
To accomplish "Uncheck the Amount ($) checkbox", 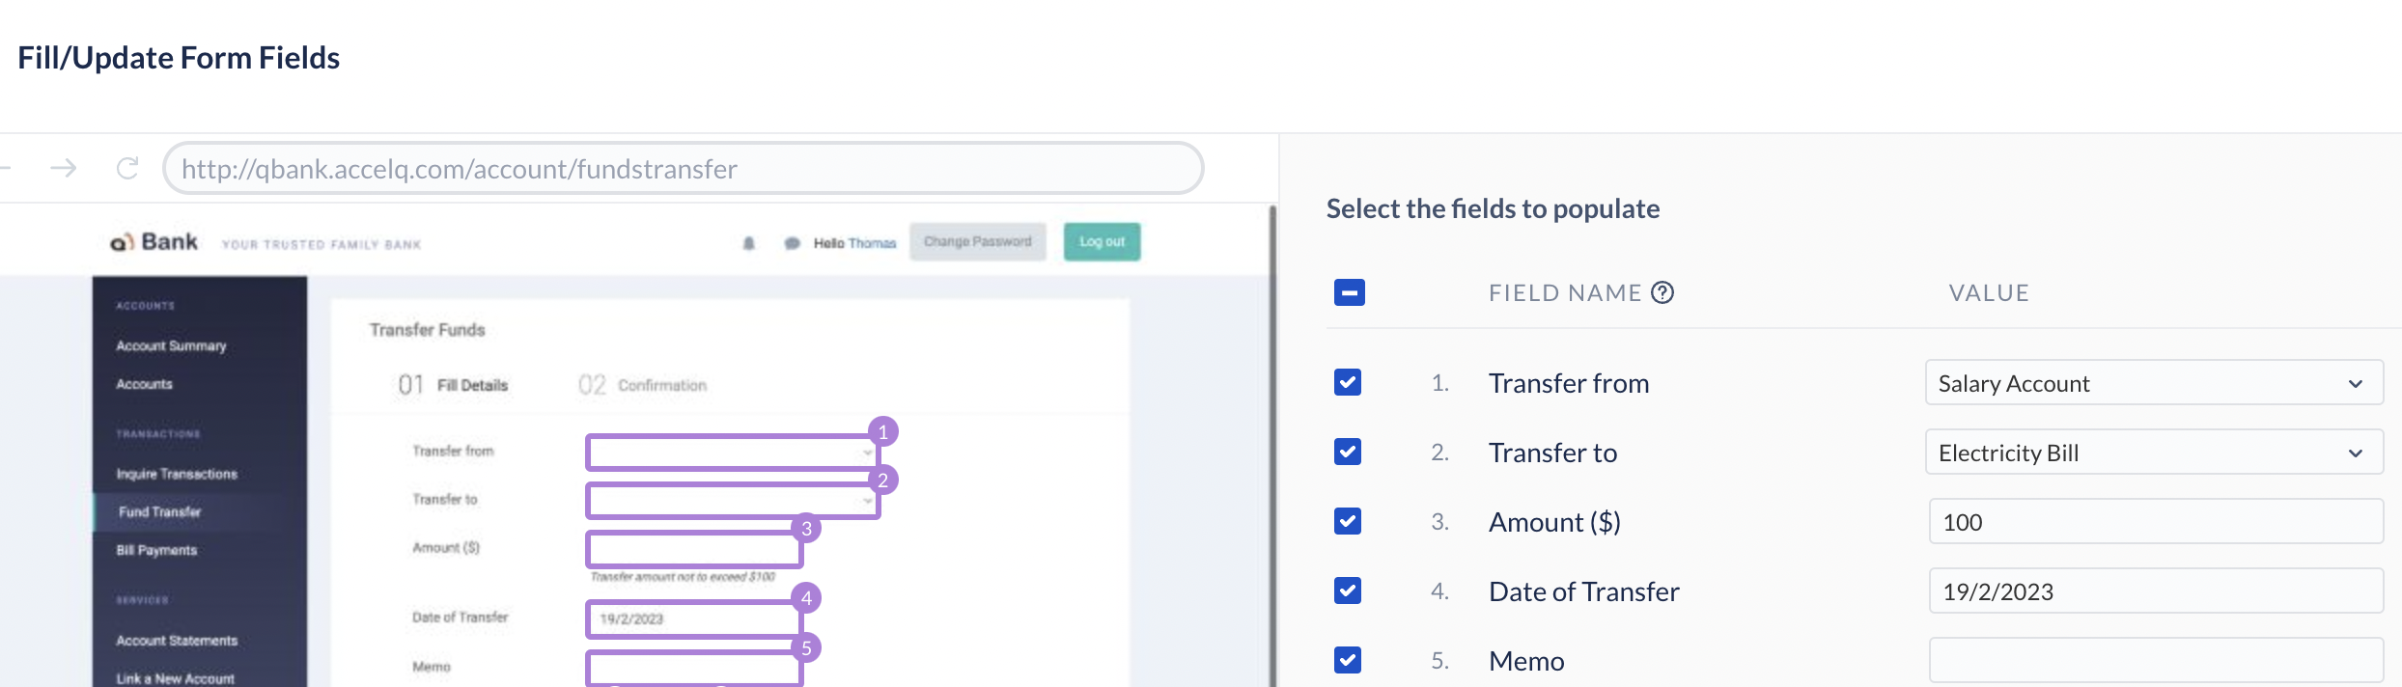I will point(1348,521).
